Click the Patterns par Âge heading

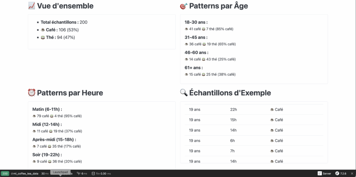tap(218, 6)
